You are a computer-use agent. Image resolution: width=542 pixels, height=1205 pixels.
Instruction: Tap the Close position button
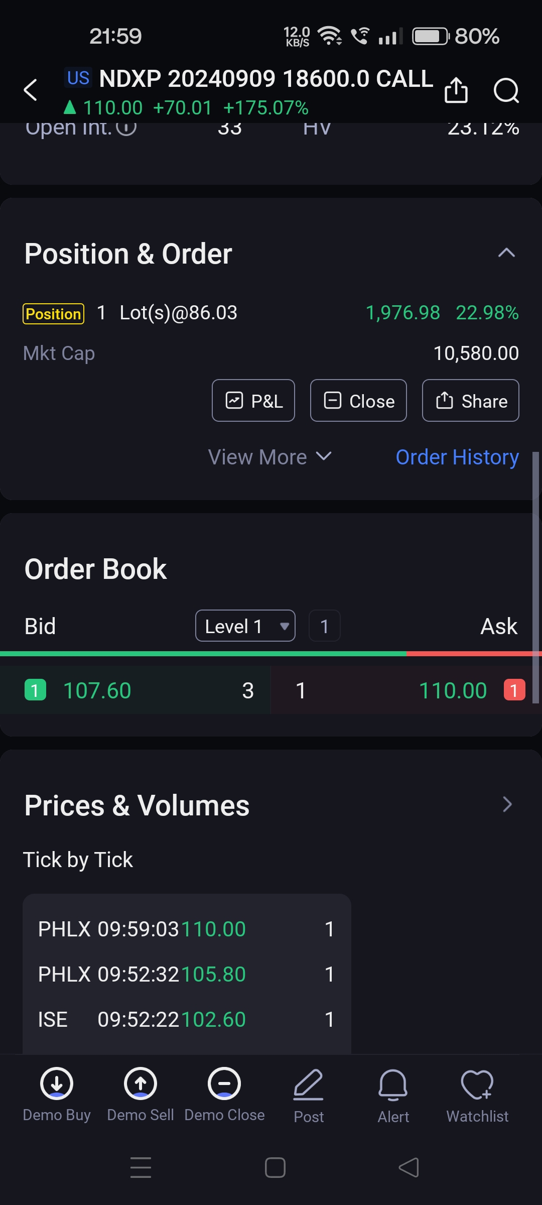point(358,401)
